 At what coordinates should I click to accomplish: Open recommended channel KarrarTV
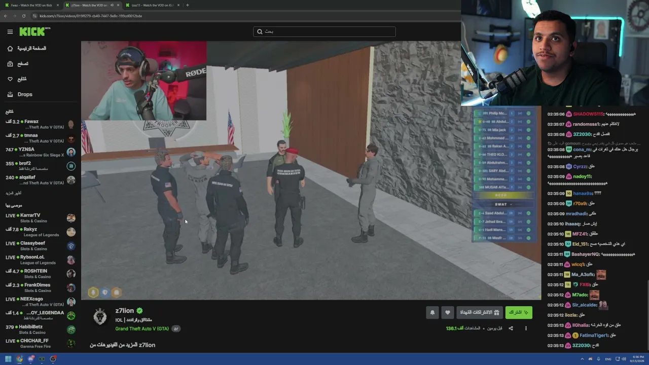[41, 218]
